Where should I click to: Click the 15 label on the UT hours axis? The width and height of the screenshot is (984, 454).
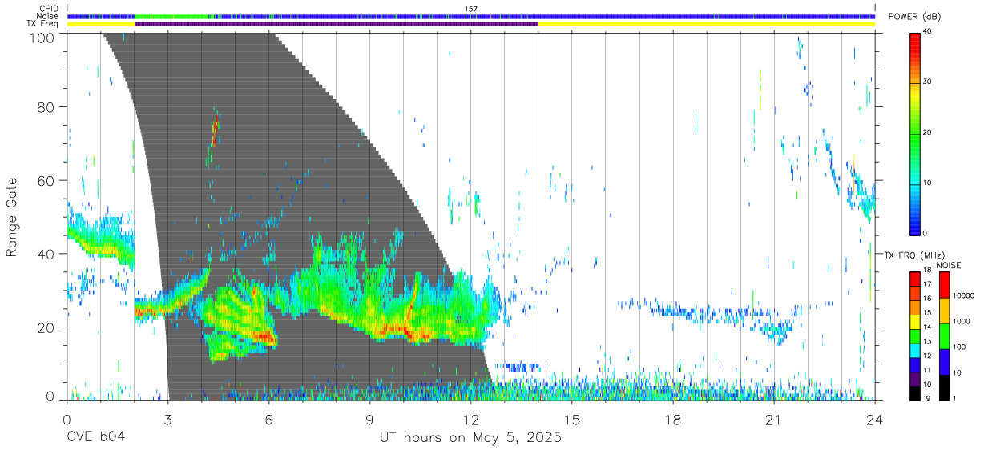(x=572, y=419)
